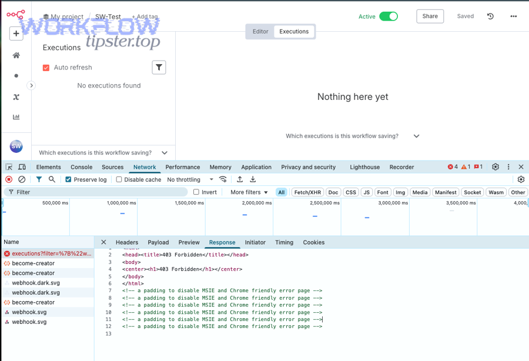Open the variables icon in sidebar
Screen dimensions: 529x361
pos(16,97)
